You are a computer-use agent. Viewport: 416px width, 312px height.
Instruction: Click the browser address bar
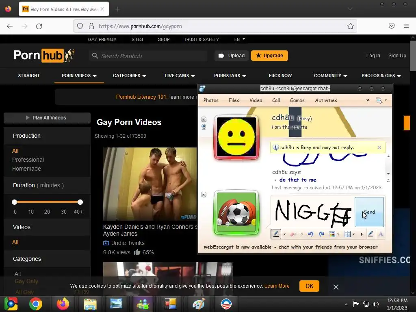[215, 26]
